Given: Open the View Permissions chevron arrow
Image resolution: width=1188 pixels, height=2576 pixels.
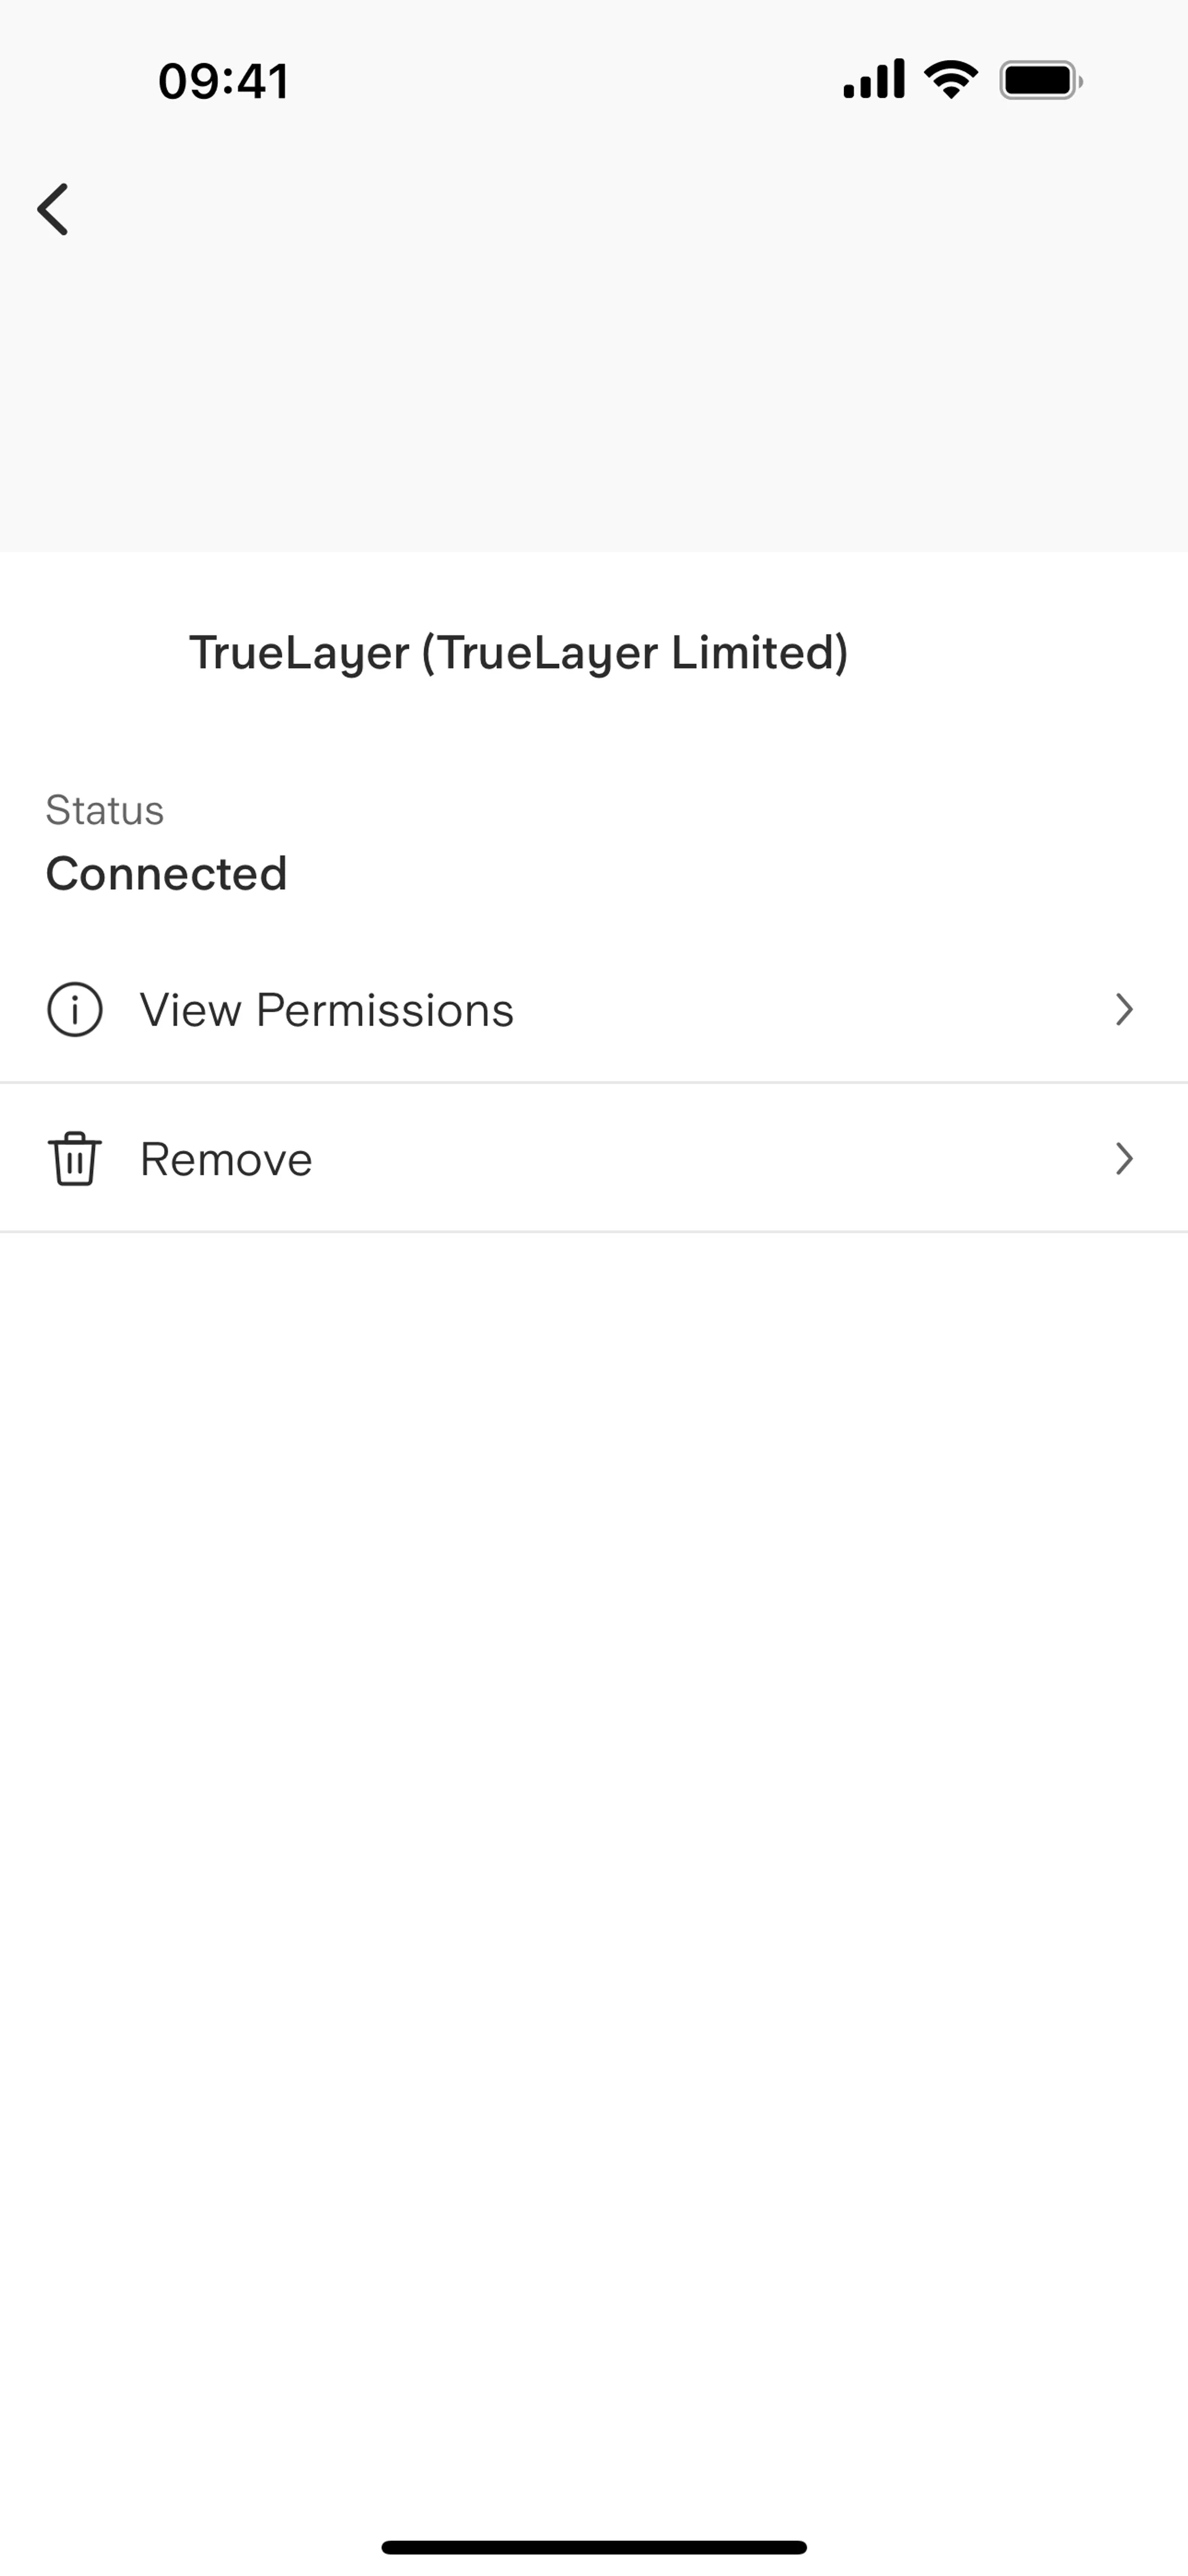Looking at the screenshot, I should (x=1124, y=1010).
